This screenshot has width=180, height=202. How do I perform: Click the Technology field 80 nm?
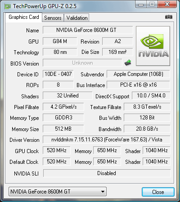[x=60, y=52]
